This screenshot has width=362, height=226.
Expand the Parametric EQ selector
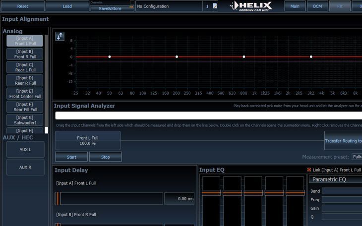[x=335, y=179]
